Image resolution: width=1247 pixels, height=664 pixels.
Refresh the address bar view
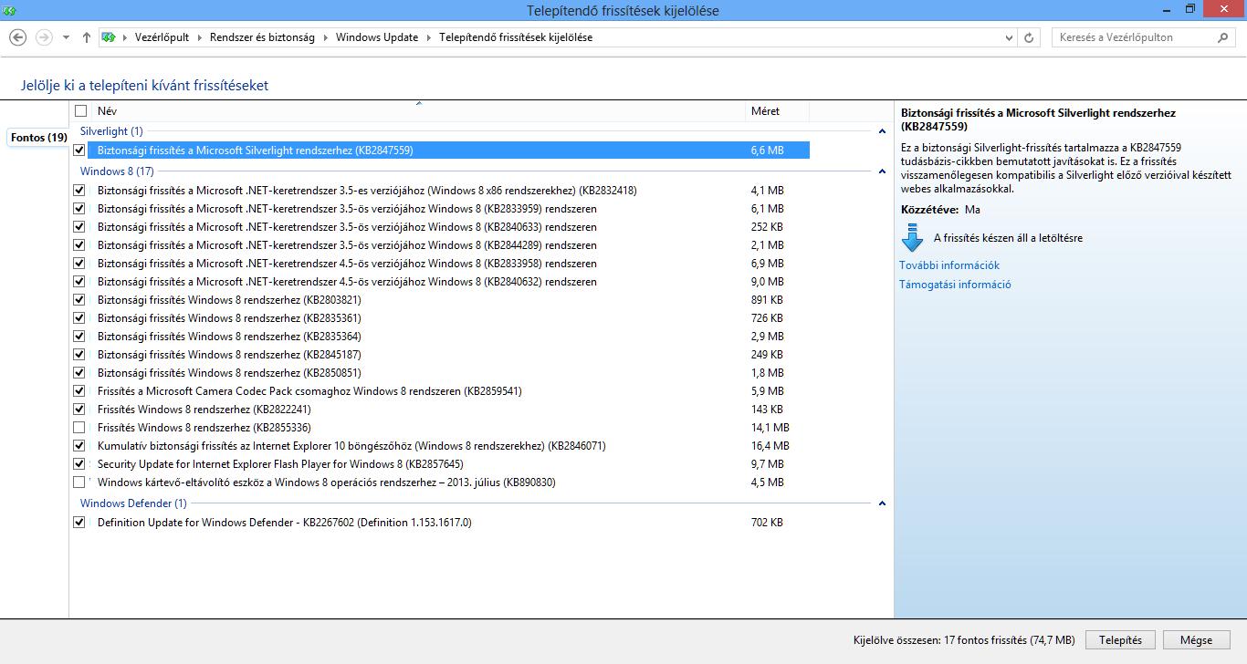(1030, 37)
